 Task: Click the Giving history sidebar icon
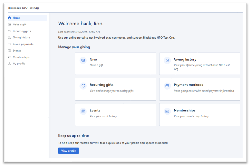9,37
